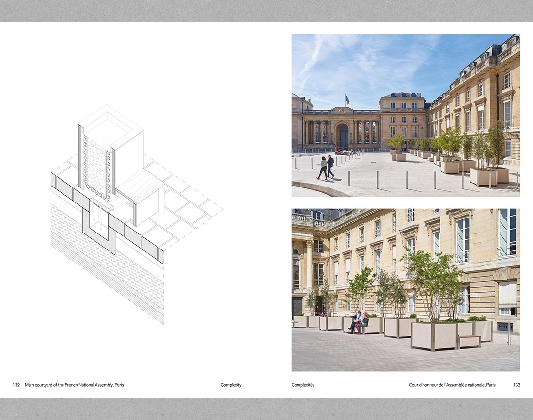Select the axonometric planter detail drawing
Screen dimensions: 533x420
[x=137, y=214]
